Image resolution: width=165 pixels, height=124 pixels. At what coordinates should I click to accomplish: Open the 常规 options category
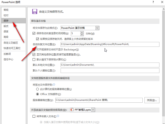pyautogui.click(x=14, y=10)
